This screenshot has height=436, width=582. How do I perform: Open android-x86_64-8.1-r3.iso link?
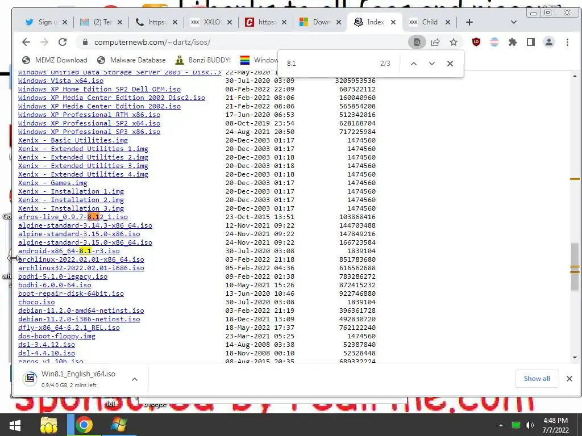(69, 251)
